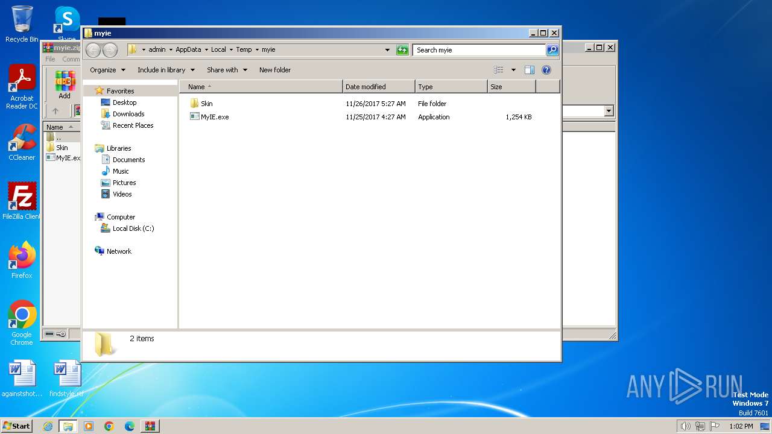Select Recent Places in navigation pane
The width and height of the screenshot is (772, 434).
pyautogui.click(x=133, y=125)
